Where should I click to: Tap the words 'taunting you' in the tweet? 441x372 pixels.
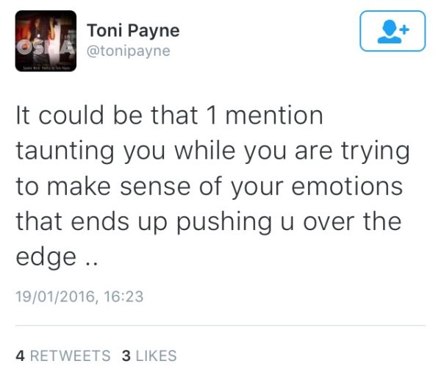(x=90, y=152)
